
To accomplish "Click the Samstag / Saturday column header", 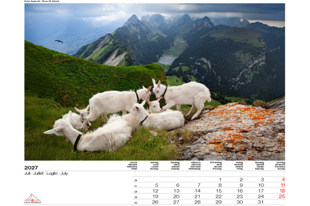I will point(259,166).
